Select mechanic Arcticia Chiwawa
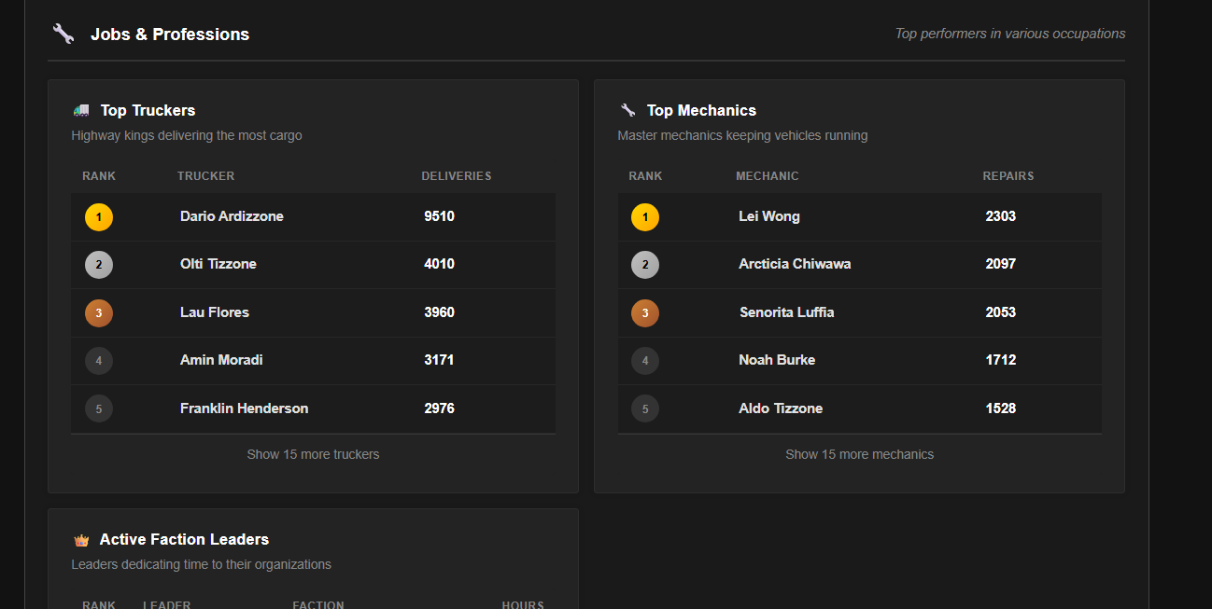The width and height of the screenshot is (1212, 609). [795, 264]
